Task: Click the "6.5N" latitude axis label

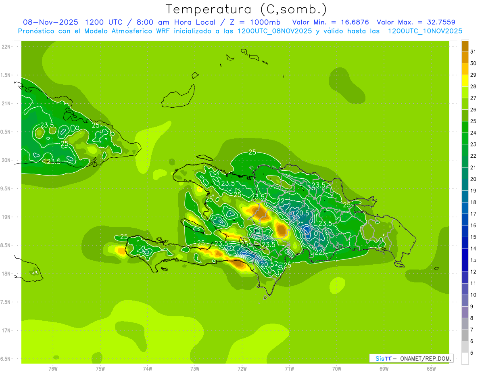Action: pos(6,359)
